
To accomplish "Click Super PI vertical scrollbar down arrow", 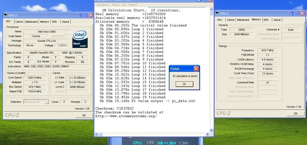I will click(211, 130).
